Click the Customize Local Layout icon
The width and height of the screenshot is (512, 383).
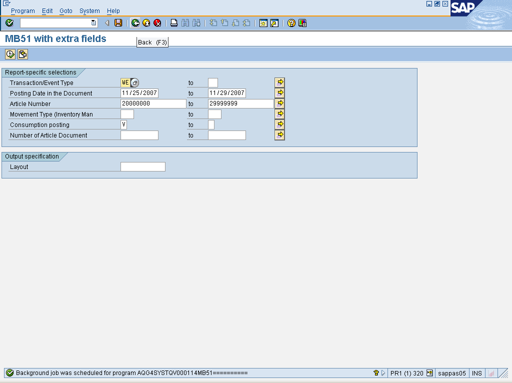(x=302, y=23)
